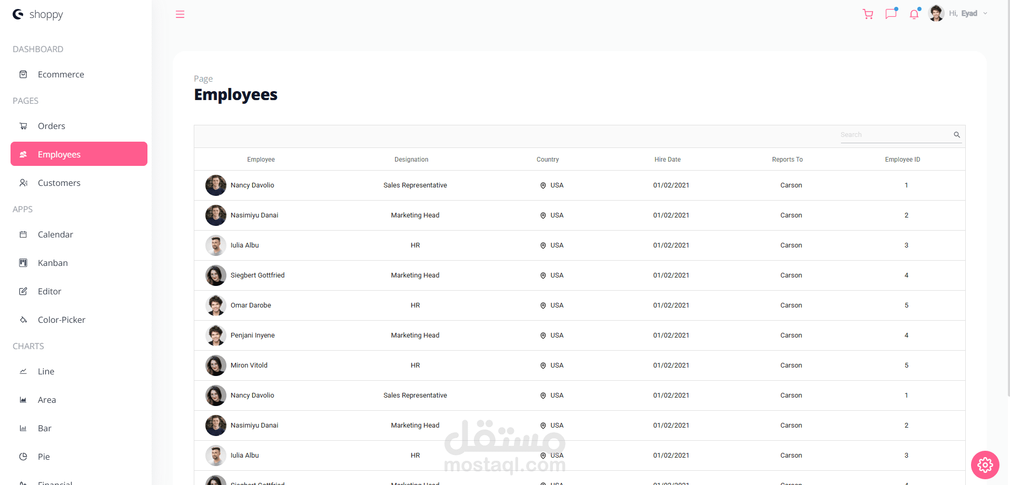The width and height of the screenshot is (1010, 485).
Task: Click the Eyad user avatar
Action: 936,13
